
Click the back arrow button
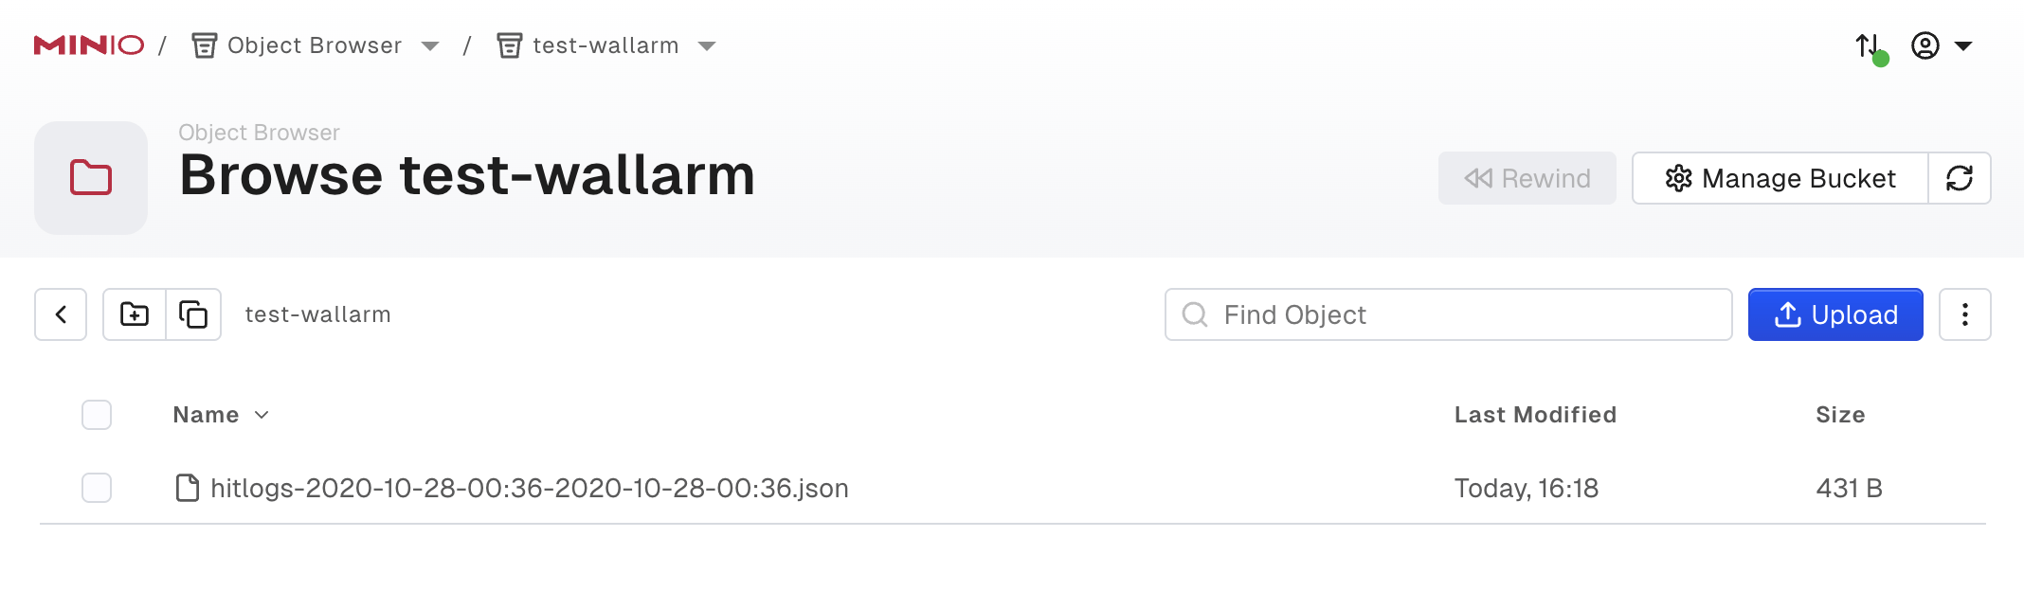point(61,314)
